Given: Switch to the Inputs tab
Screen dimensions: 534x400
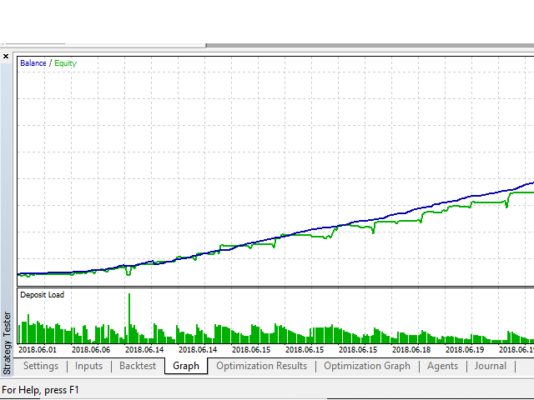Looking at the screenshot, I should [89, 366].
